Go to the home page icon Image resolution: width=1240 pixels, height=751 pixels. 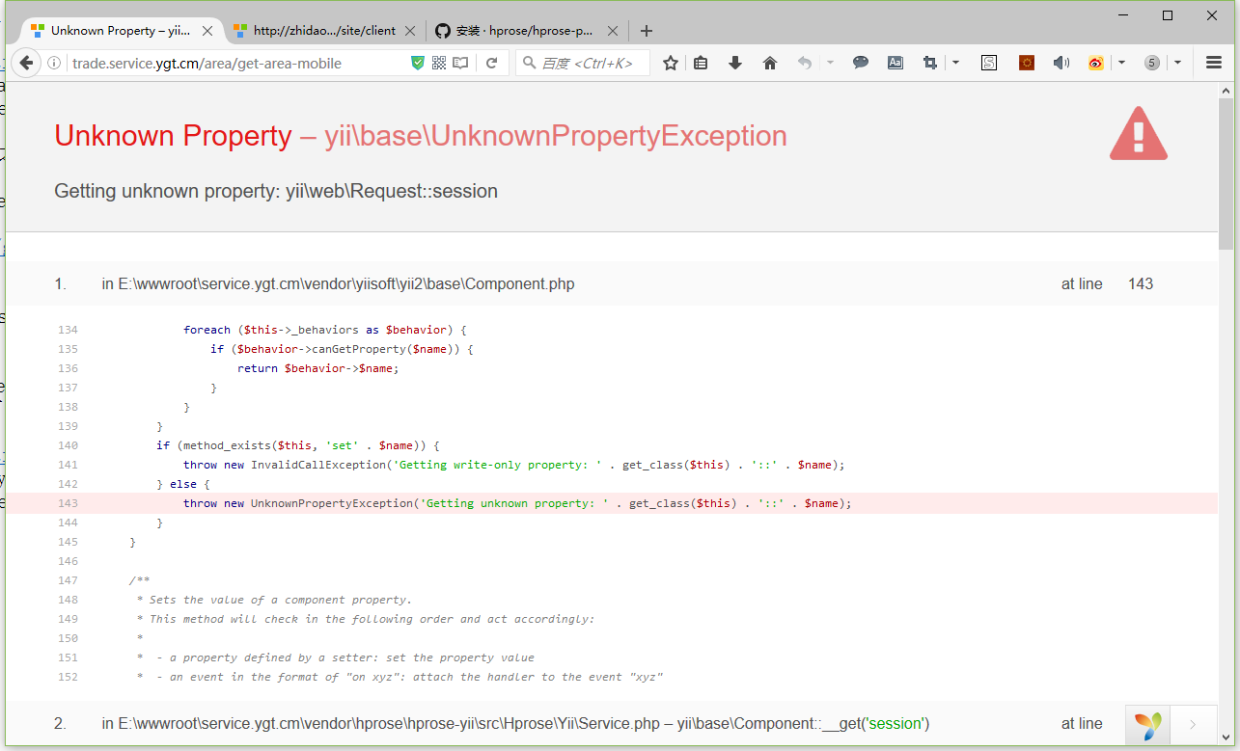pyautogui.click(x=769, y=63)
